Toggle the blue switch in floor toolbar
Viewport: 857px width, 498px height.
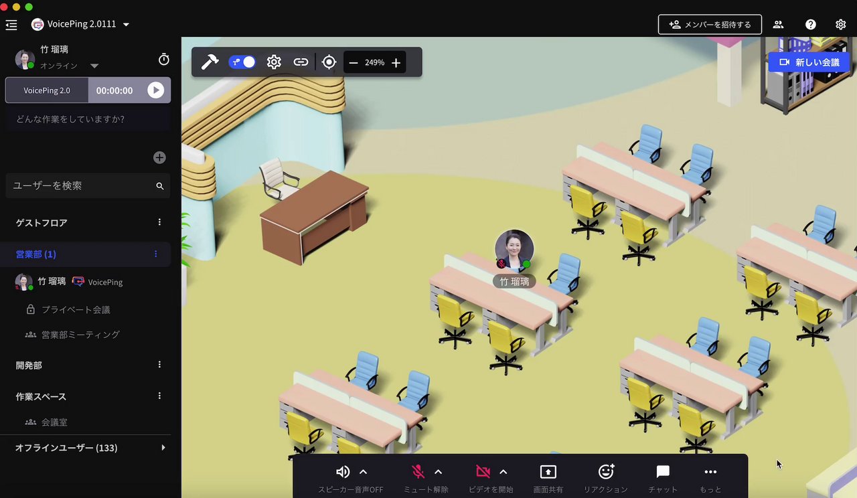pos(242,62)
